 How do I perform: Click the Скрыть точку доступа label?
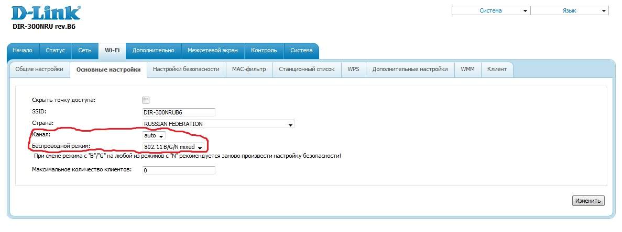tap(64, 100)
